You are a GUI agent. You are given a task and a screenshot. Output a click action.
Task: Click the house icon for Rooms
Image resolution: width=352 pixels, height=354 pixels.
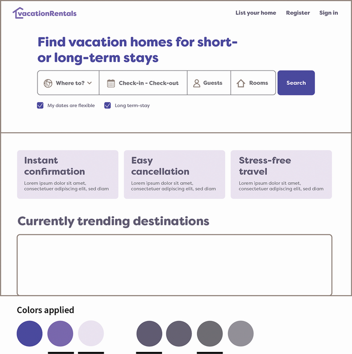coord(241,83)
